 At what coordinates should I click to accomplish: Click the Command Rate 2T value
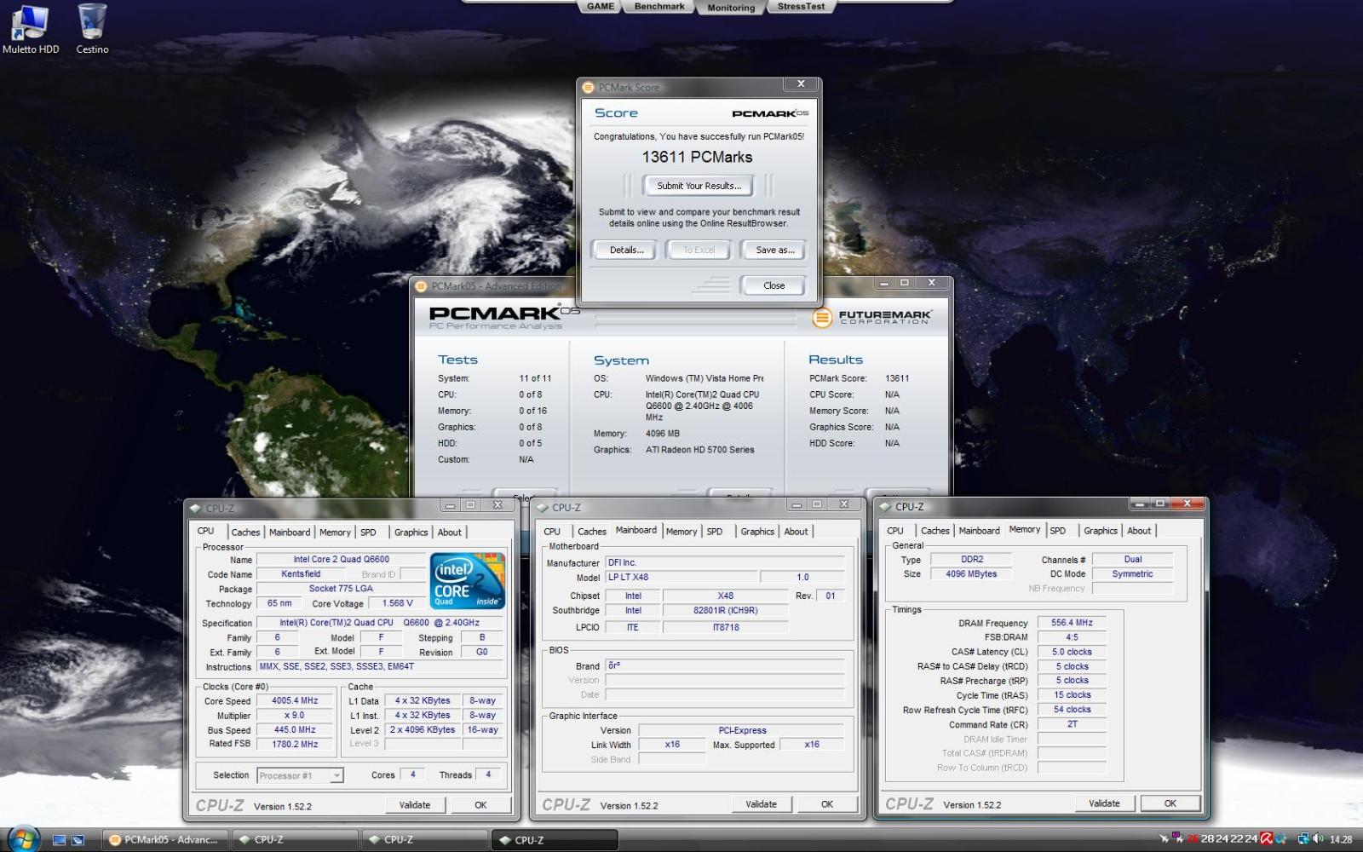[1072, 724]
